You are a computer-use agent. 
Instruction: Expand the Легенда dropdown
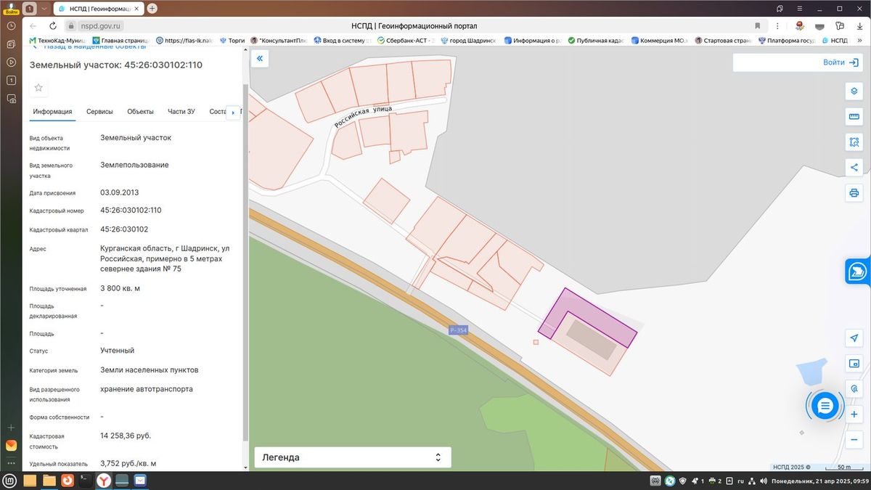pyautogui.click(x=353, y=457)
